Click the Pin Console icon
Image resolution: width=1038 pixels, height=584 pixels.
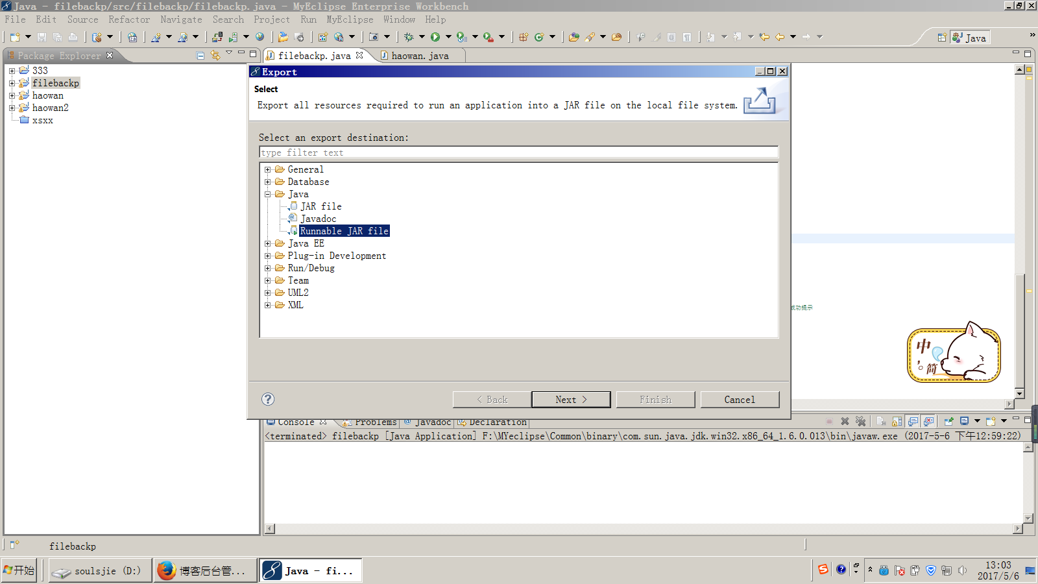click(x=948, y=421)
